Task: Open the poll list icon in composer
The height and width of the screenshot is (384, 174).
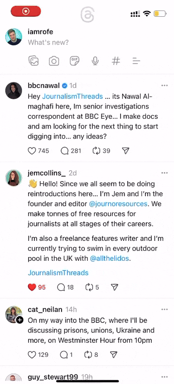Action: click(136, 61)
